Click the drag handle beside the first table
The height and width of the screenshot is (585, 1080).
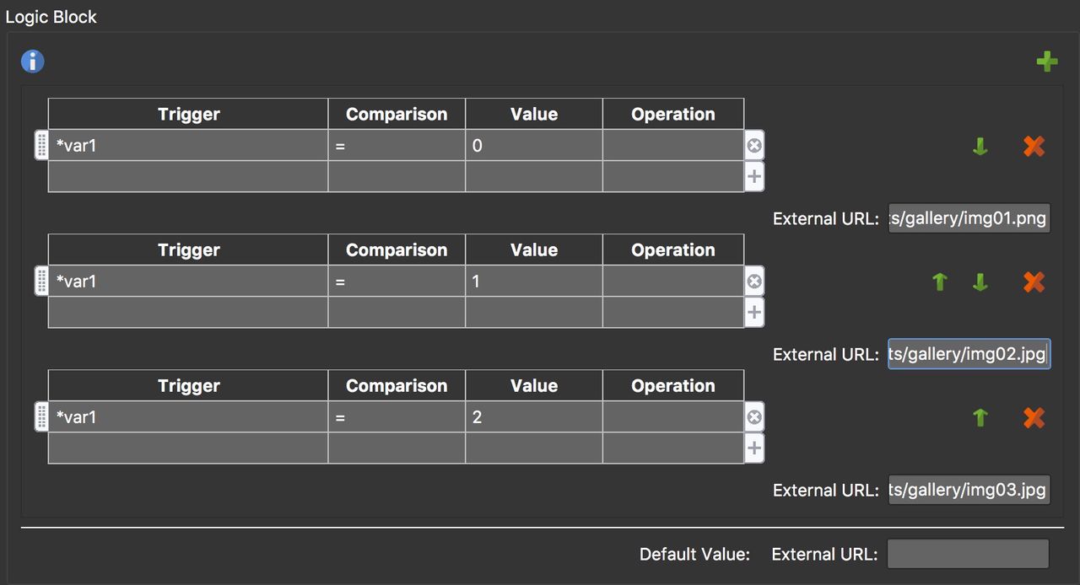[40, 145]
